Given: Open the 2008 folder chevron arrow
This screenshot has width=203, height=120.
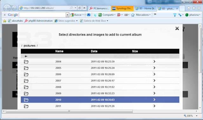Looking at the screenshot, I should pyautogui.click(x=154, y=87).
